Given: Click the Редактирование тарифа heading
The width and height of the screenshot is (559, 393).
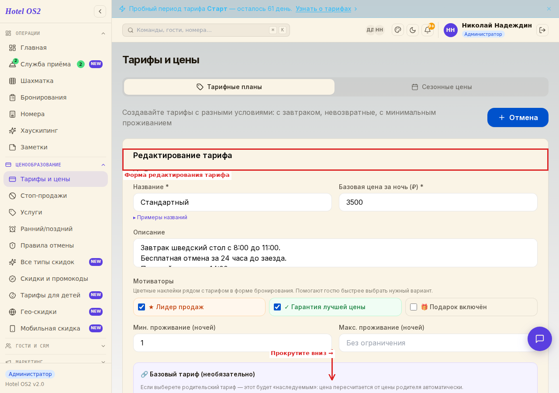Looking at the screenshot, I should pos(183,155).
